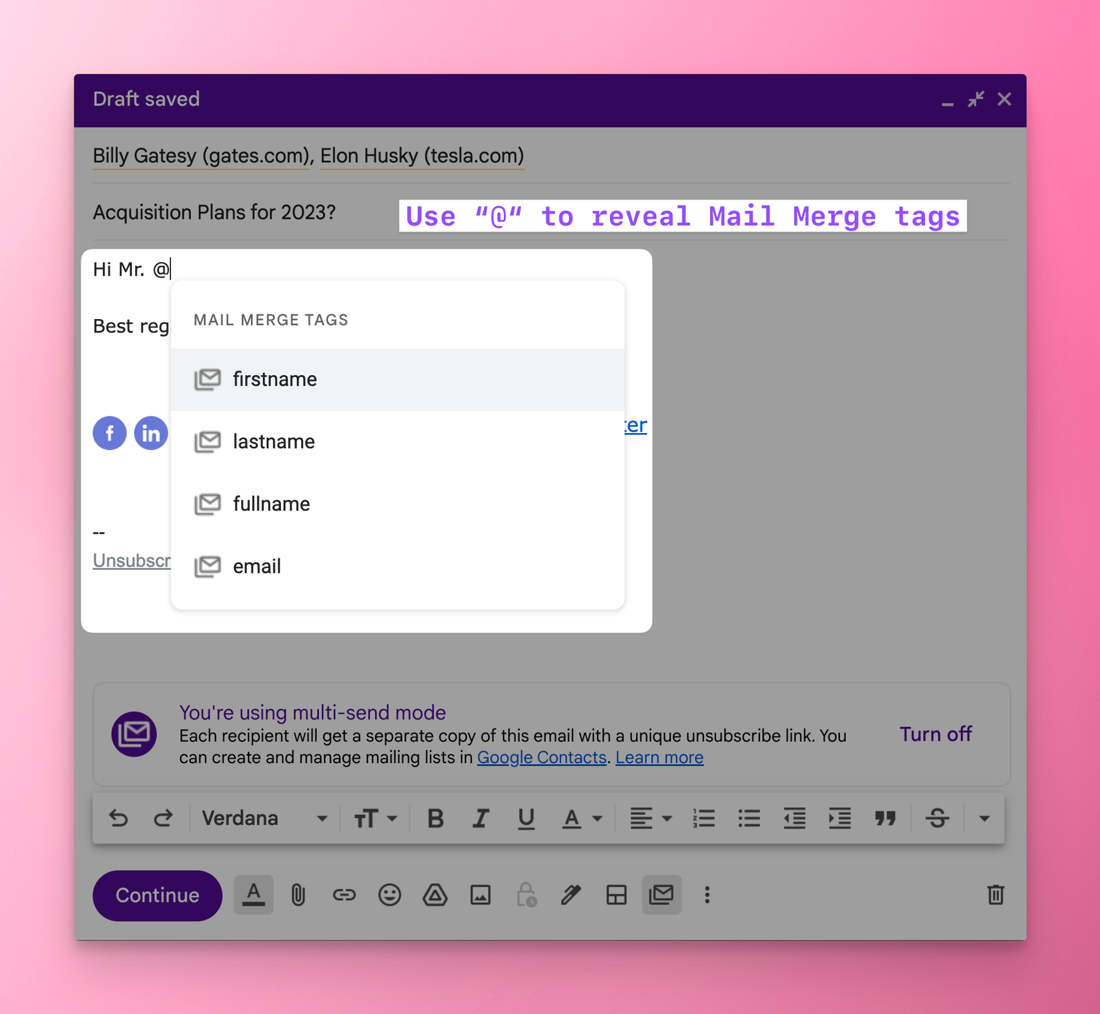The width and height of the screenshot is (1100, 1014).
Task: Click the attach files paperclip icon
Action: [298, 895]
